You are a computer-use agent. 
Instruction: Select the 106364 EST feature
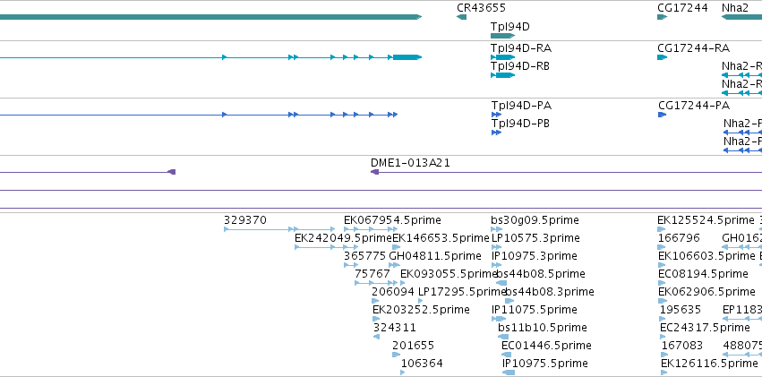click(x=403, y=373)
